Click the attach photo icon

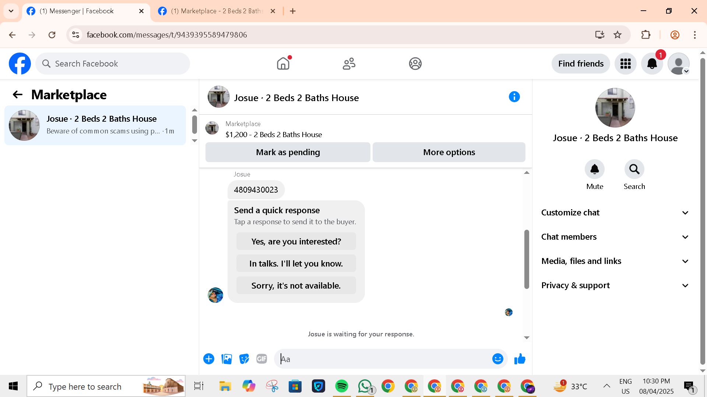click(226, 359)
